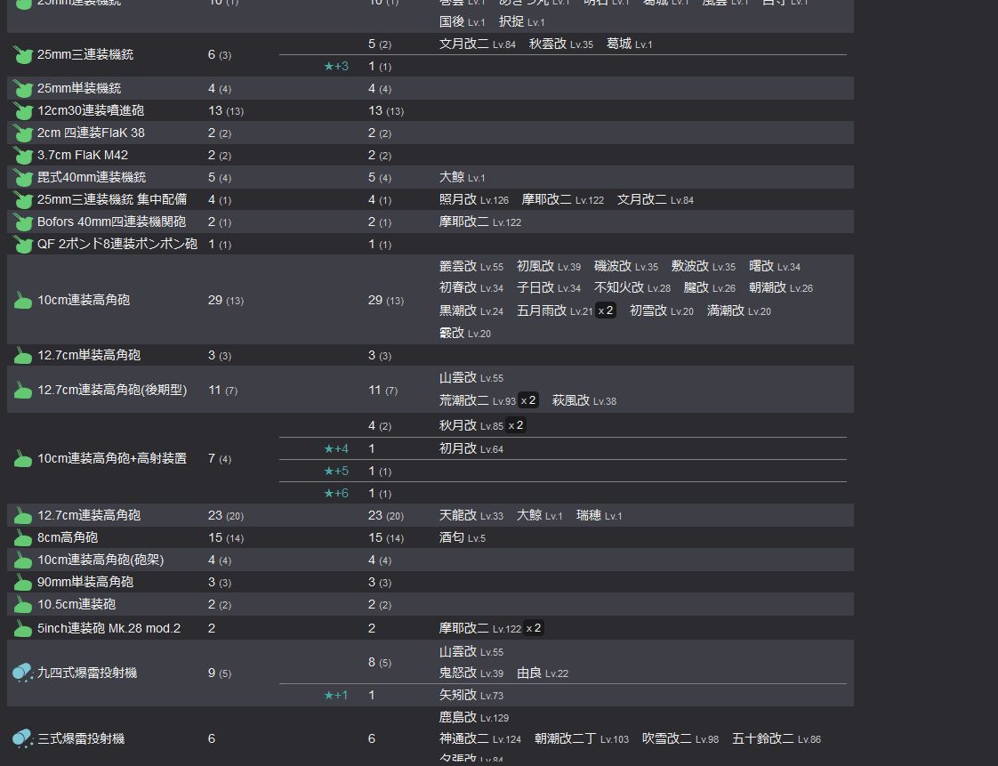998x766 pixels.
Task: Select the Bofors 40mm四連装機関砲 name
Action: click(x=111, y=222)
